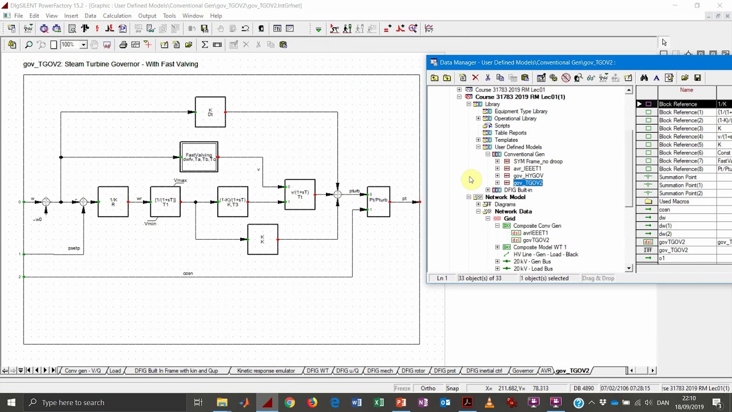
Task: Click the Calculate Short-Circuit lightning icon
Action: pyautogui.click(x=97, y=29)
